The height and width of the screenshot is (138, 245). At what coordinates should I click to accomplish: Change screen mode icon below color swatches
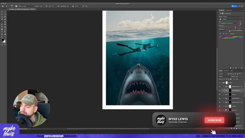pos(5,44)
